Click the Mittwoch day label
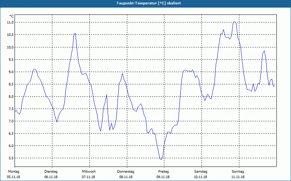The height and width of the screenshot is (181, 291). point(89,172)
